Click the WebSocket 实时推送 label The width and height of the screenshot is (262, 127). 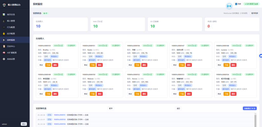pyautogui.click(x=236, y=13)
